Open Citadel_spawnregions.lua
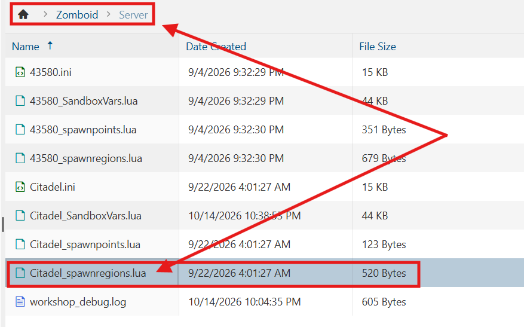Image resolution: width=524 pixels, height=327 pixels. [x=88, y=274]
